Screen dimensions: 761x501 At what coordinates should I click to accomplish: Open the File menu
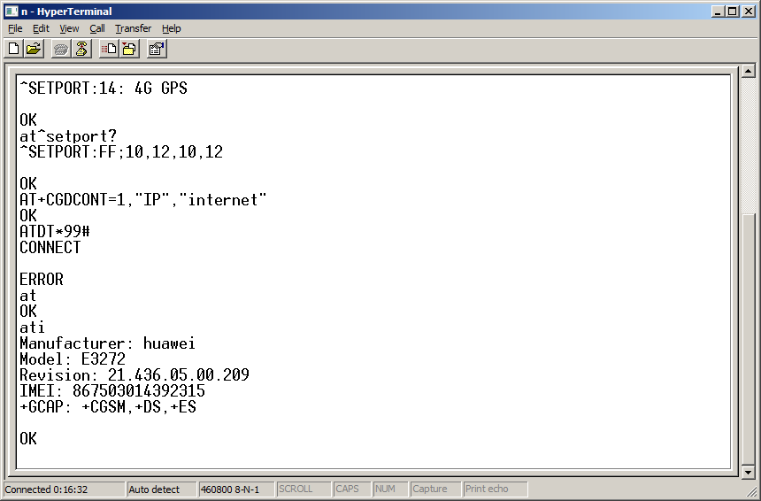[x=15, y=28]
